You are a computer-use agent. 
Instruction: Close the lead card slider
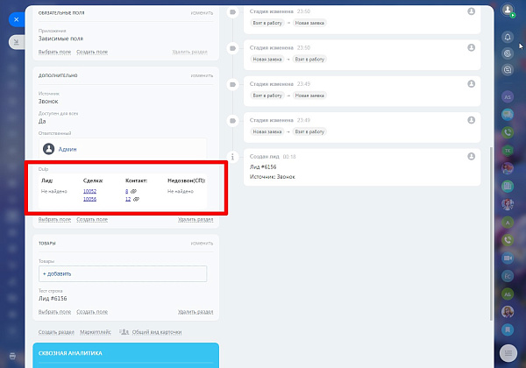[17, 19]
